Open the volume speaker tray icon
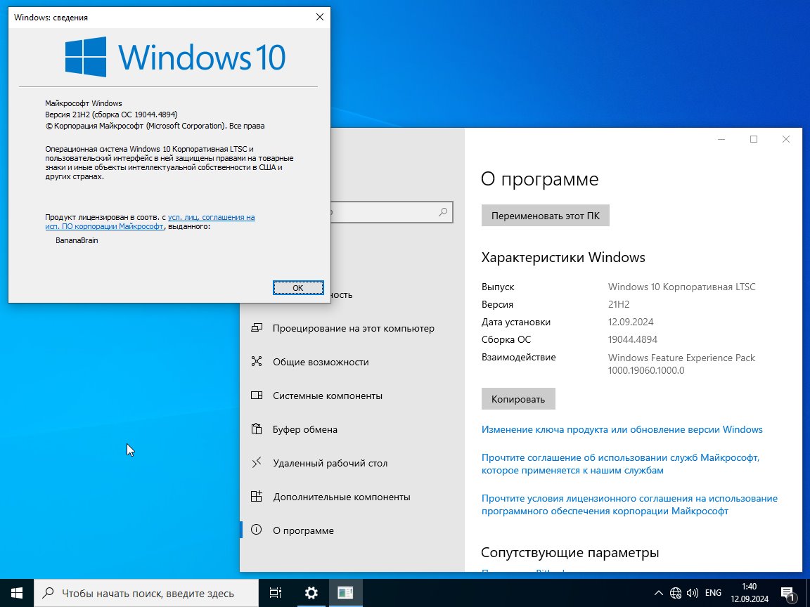 coord(692,593)
